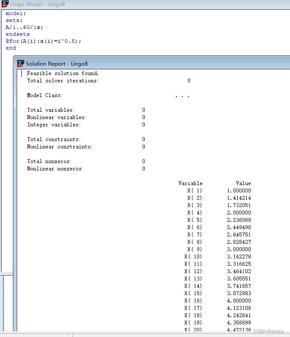This screenshot has height=337, width=290.
Task: Click the X( 15) variable label
Action: click(193, 293)
